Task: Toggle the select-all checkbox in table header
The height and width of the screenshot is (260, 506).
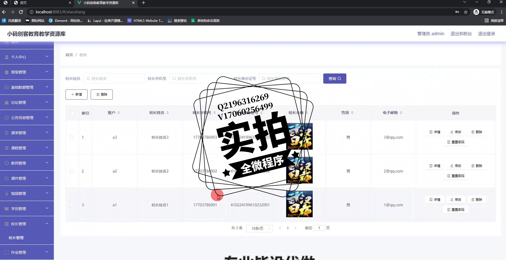Action: 72,113
